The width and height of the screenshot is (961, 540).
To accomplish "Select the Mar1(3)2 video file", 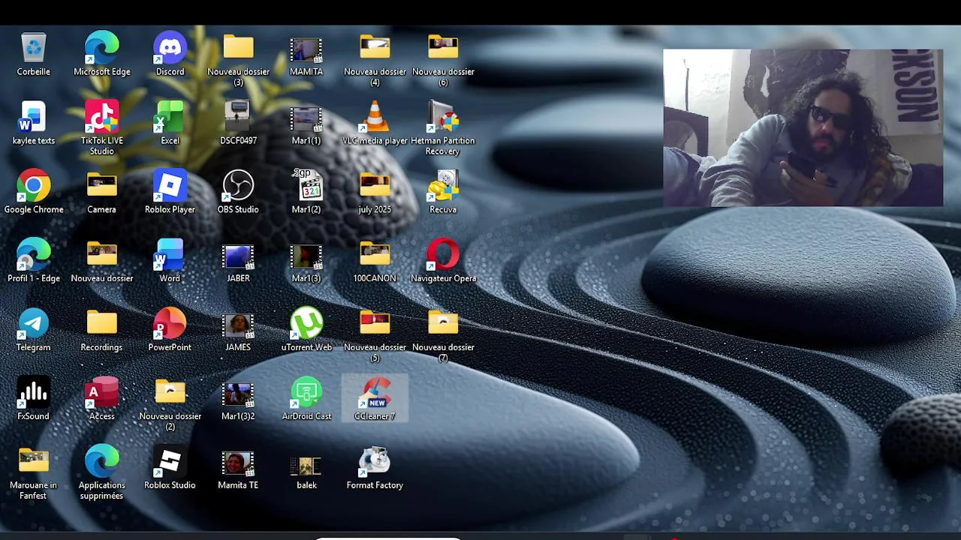I will (x=238, y=395).
